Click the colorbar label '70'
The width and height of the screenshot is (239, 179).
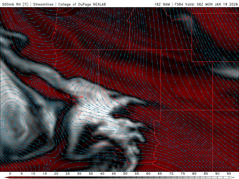[171, 174]
